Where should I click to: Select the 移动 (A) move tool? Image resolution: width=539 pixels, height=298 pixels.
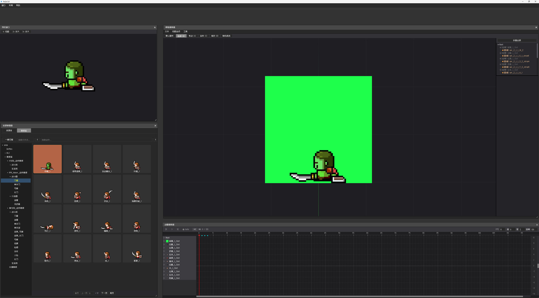[192, 36]
